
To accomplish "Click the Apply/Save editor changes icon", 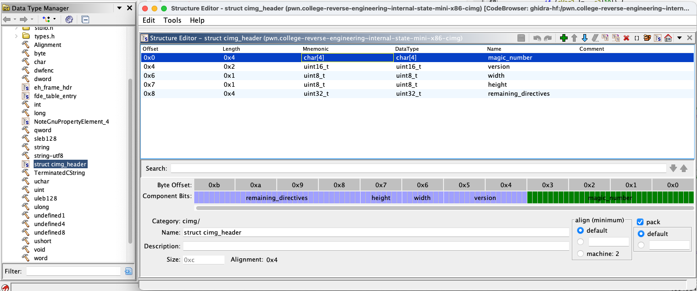I will coord(521,38).
